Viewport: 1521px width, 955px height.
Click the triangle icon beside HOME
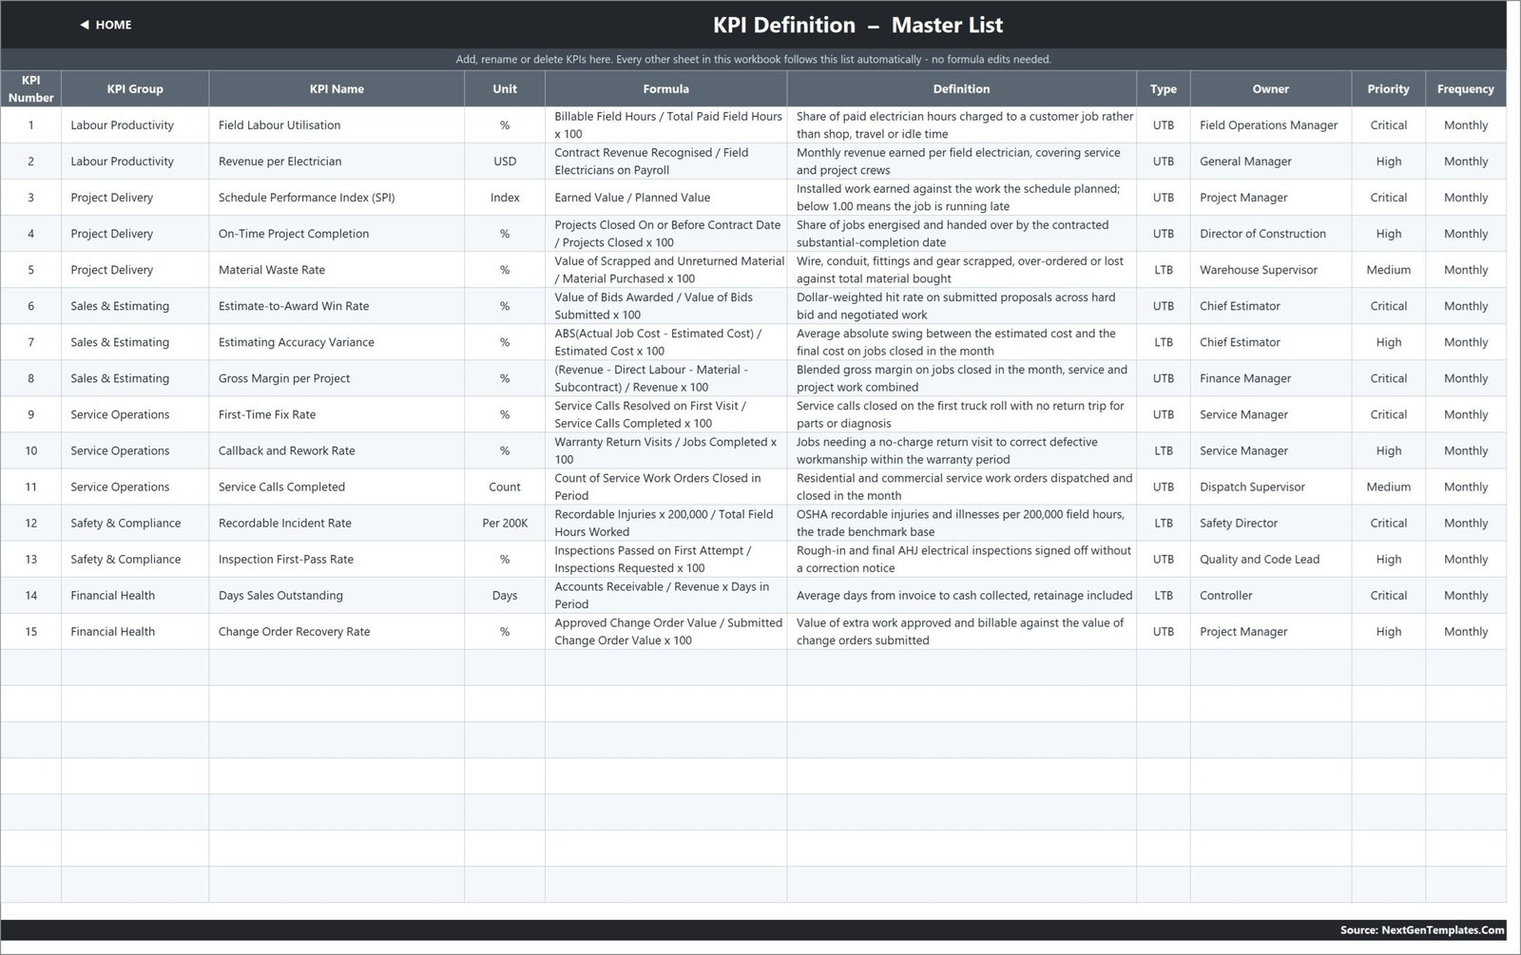pos(84,25)
